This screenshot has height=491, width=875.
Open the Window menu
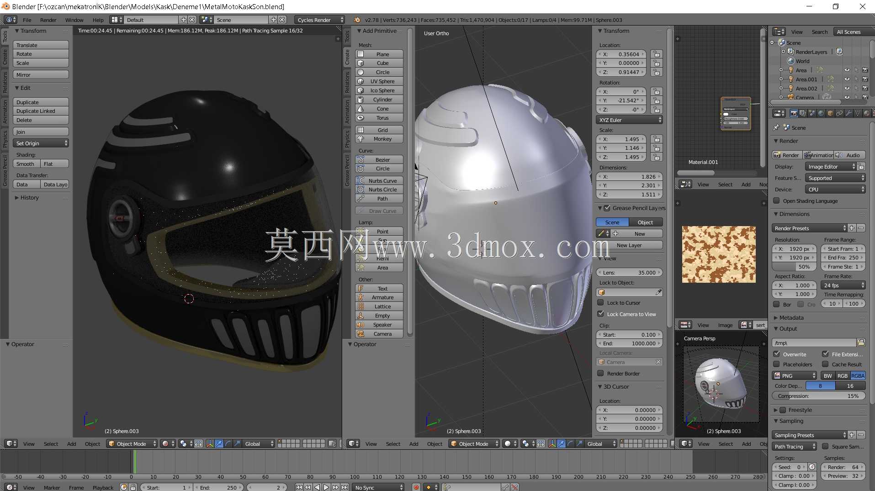click(74, 20)
